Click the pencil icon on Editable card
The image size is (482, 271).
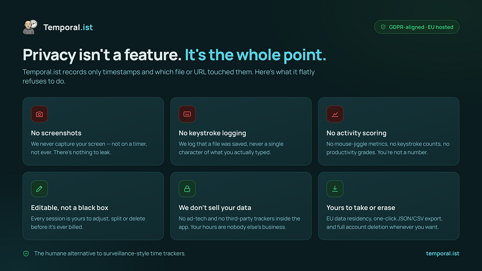pyautogui.click(x=39, y=189)
